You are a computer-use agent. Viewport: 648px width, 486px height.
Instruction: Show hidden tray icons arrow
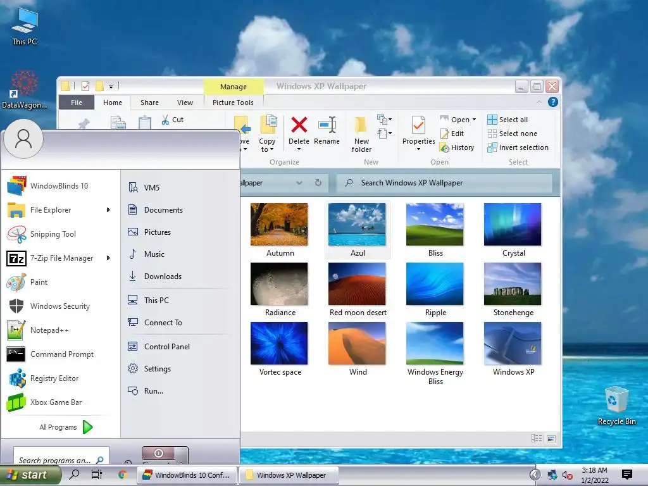tap(535, 475)
